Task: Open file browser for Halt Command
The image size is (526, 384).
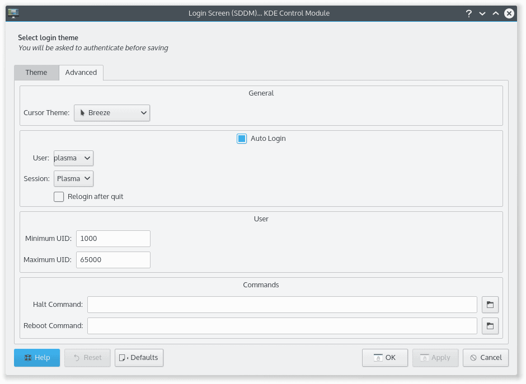Action: click(490, 305)
